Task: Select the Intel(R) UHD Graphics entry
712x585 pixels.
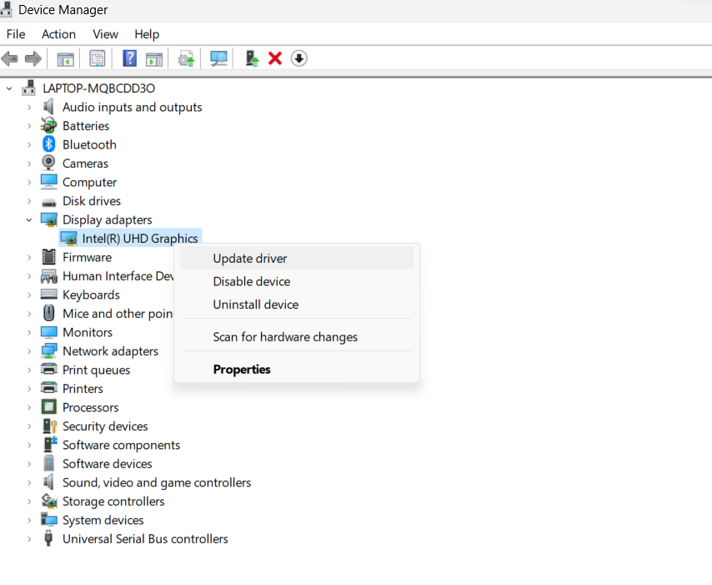Action: [x=140, y=238]
